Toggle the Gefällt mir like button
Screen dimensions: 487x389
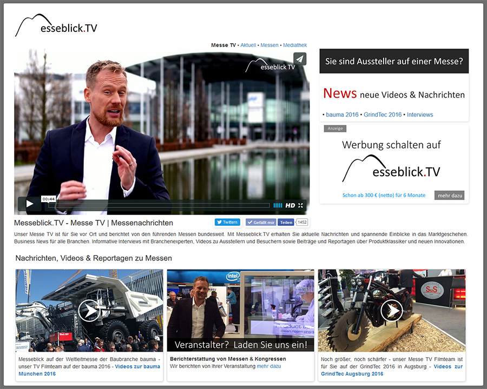[x=260, y=222]
